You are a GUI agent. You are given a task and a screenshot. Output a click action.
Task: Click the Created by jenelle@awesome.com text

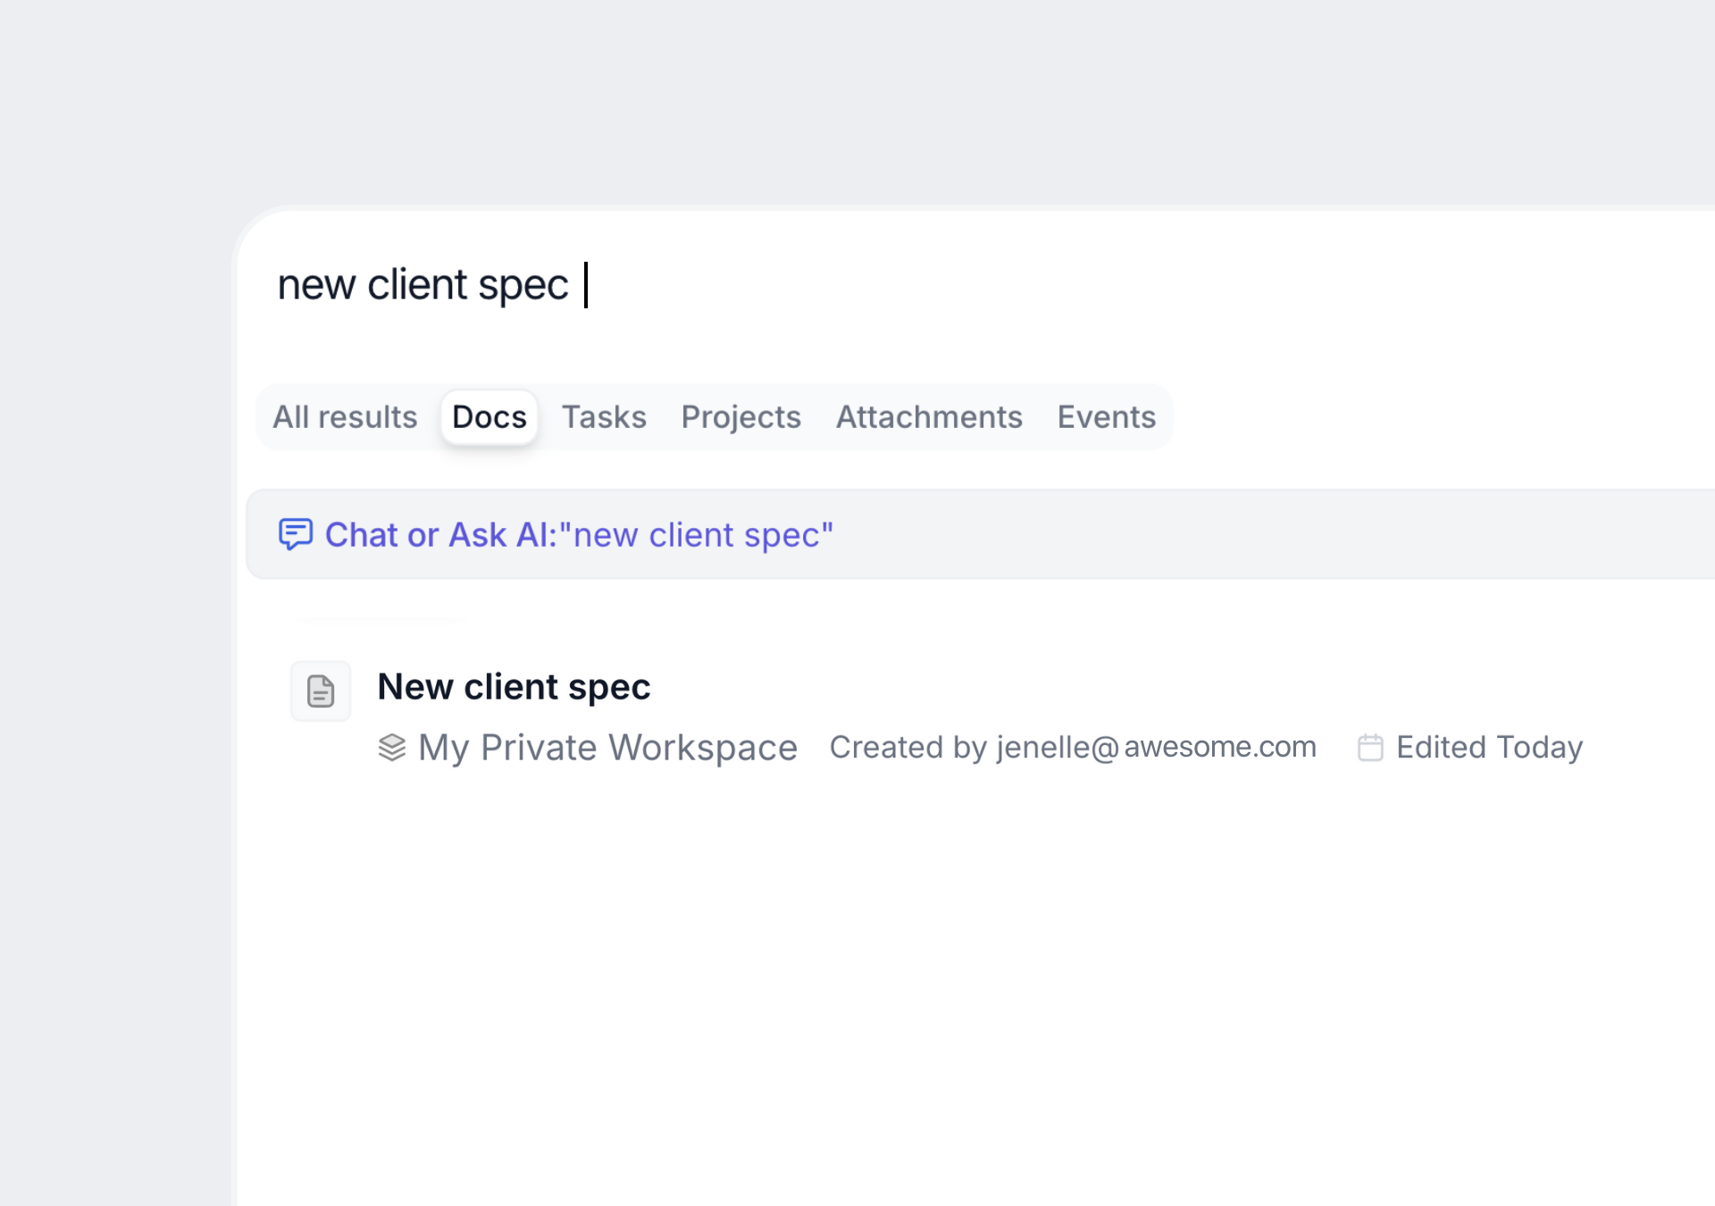coord(1072,748)
